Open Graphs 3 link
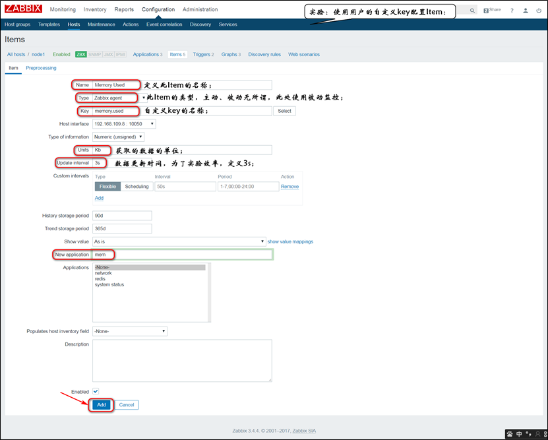Screen dimensions: 548x440 point(231,55)
